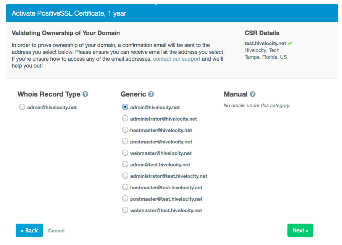Pick webmaster@test.hivelocity.net radio option

point(125,210)
